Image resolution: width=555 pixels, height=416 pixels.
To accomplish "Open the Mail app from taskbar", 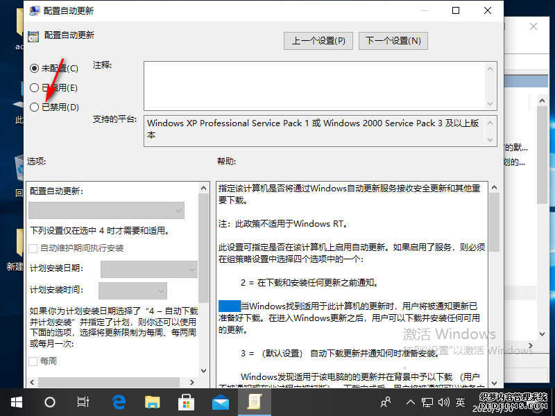I will (221, 403).
